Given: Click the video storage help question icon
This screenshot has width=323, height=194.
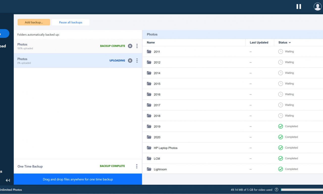Looking at the screenshot, I should click(x=277, y=190).
